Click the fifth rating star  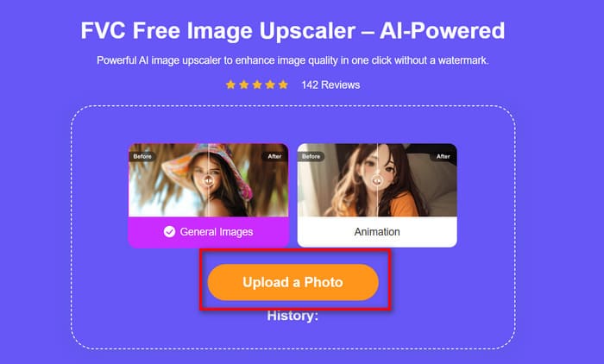pyautogui.click(x=283, y=85)
